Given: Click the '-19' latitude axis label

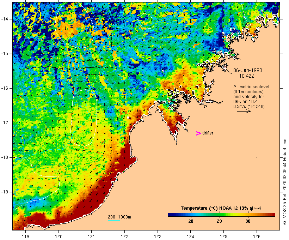Looking at the screenshot, I should coord(5,192).
